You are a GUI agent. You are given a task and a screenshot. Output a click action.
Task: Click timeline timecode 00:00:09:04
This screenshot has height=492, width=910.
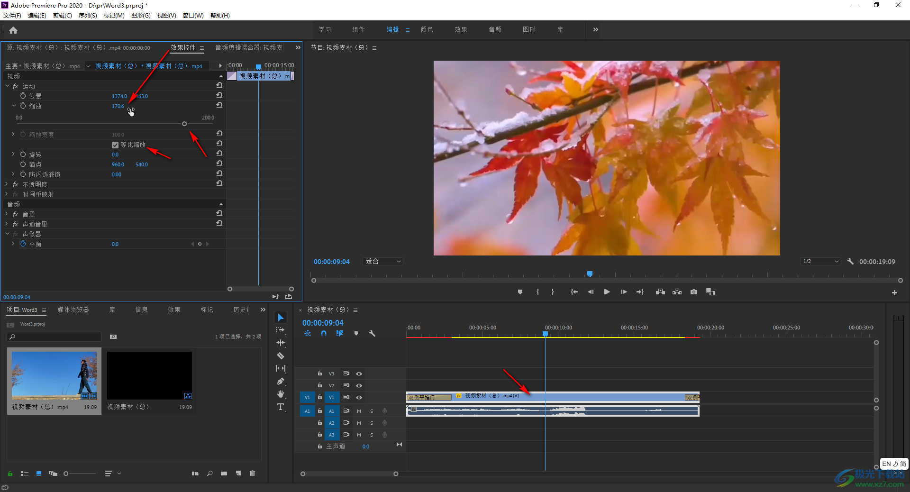(x=323, y=323)
